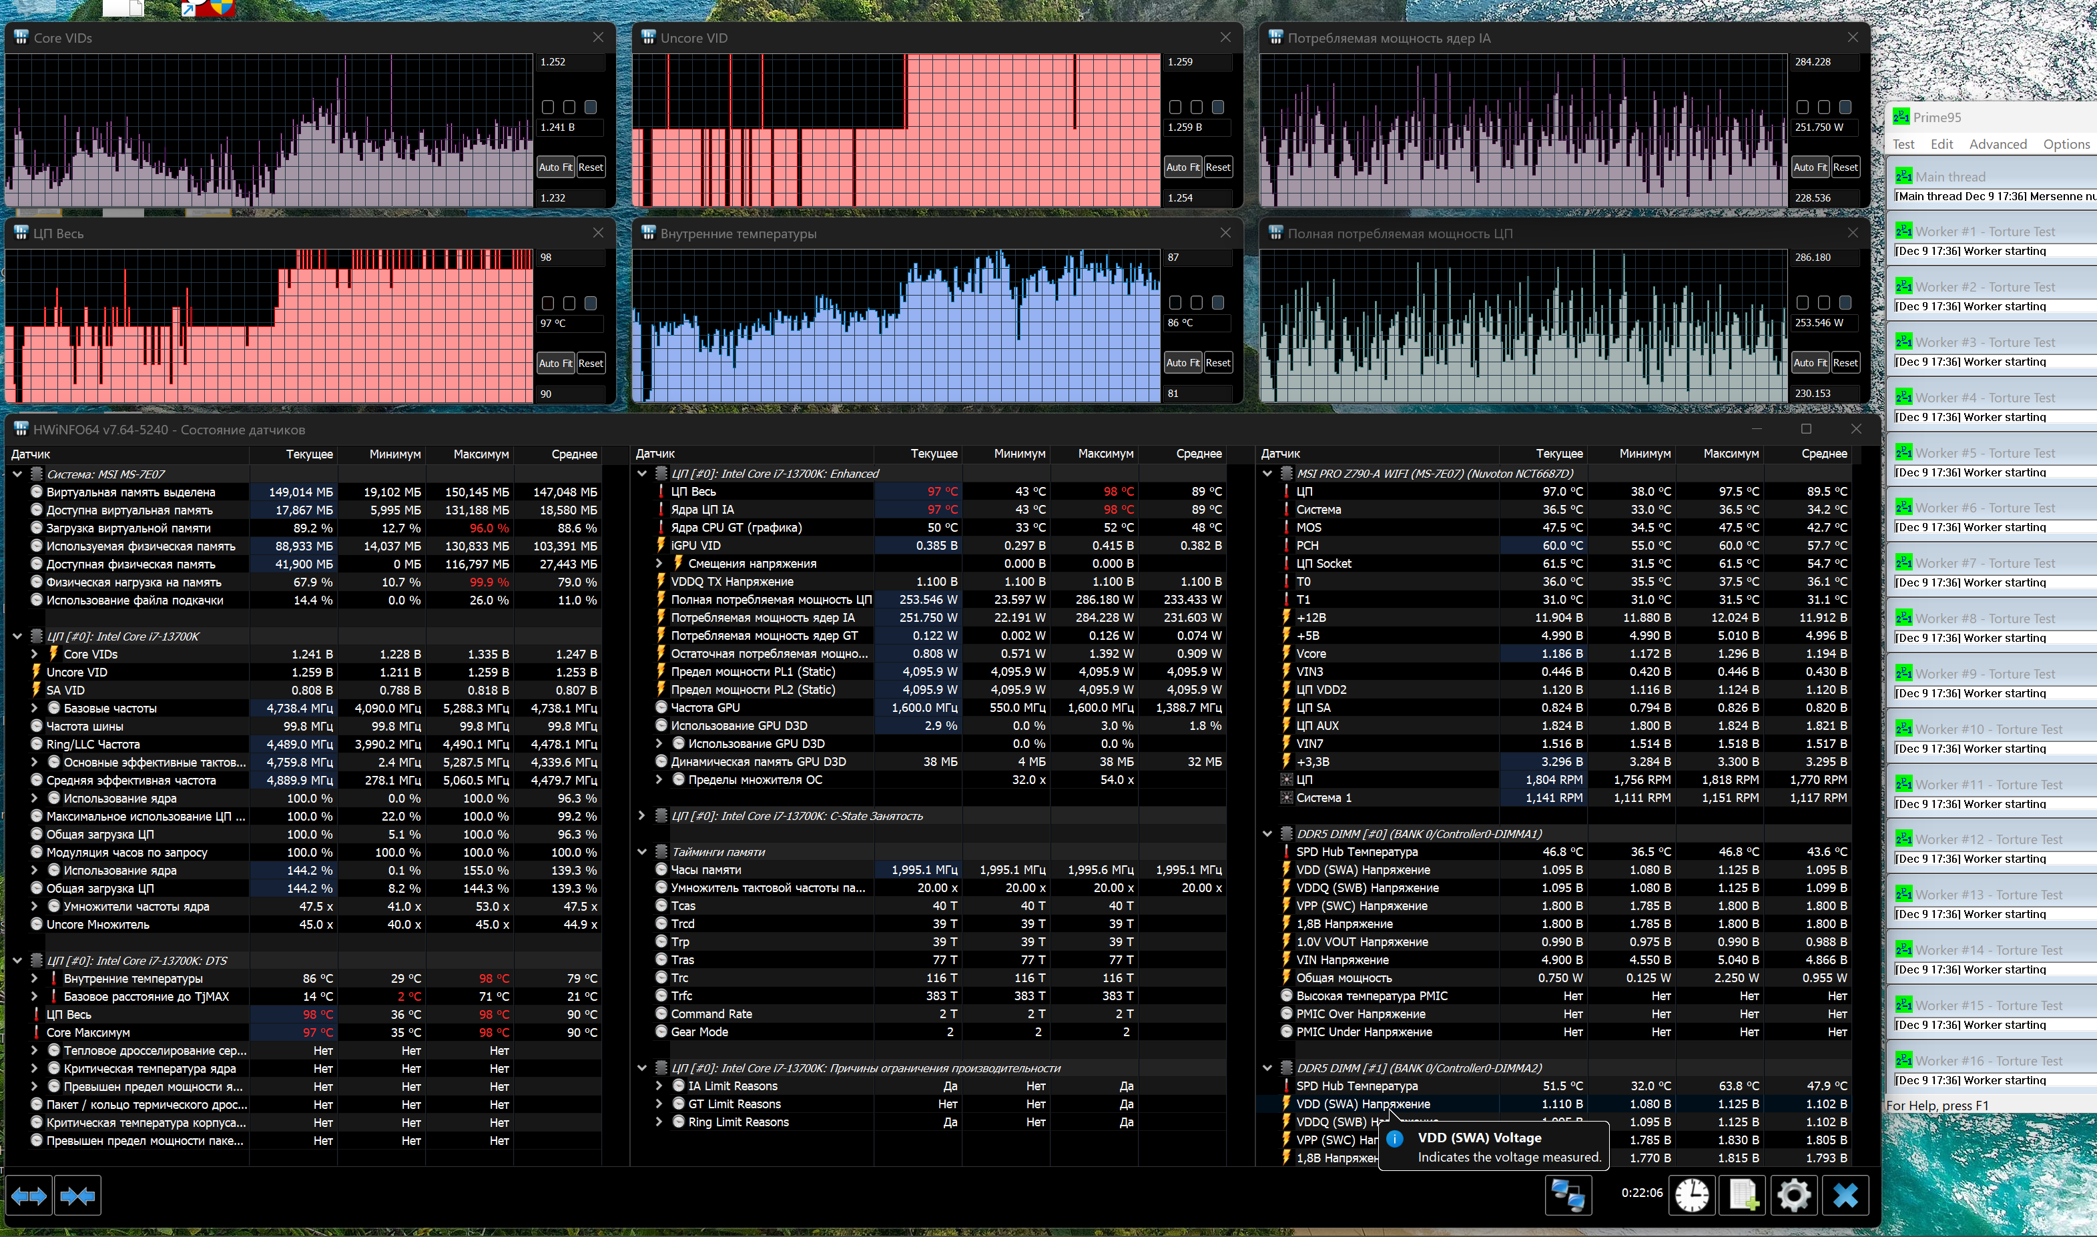Collapse the Тайминги памяти section

(641, 852)
